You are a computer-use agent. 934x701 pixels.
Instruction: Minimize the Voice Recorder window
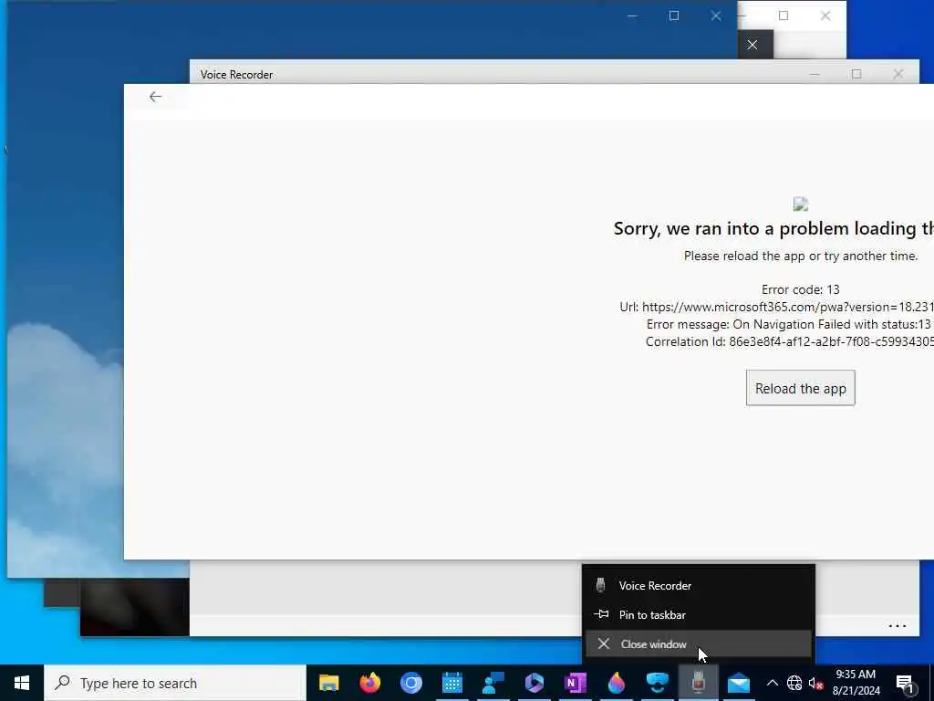pos(815,74)
